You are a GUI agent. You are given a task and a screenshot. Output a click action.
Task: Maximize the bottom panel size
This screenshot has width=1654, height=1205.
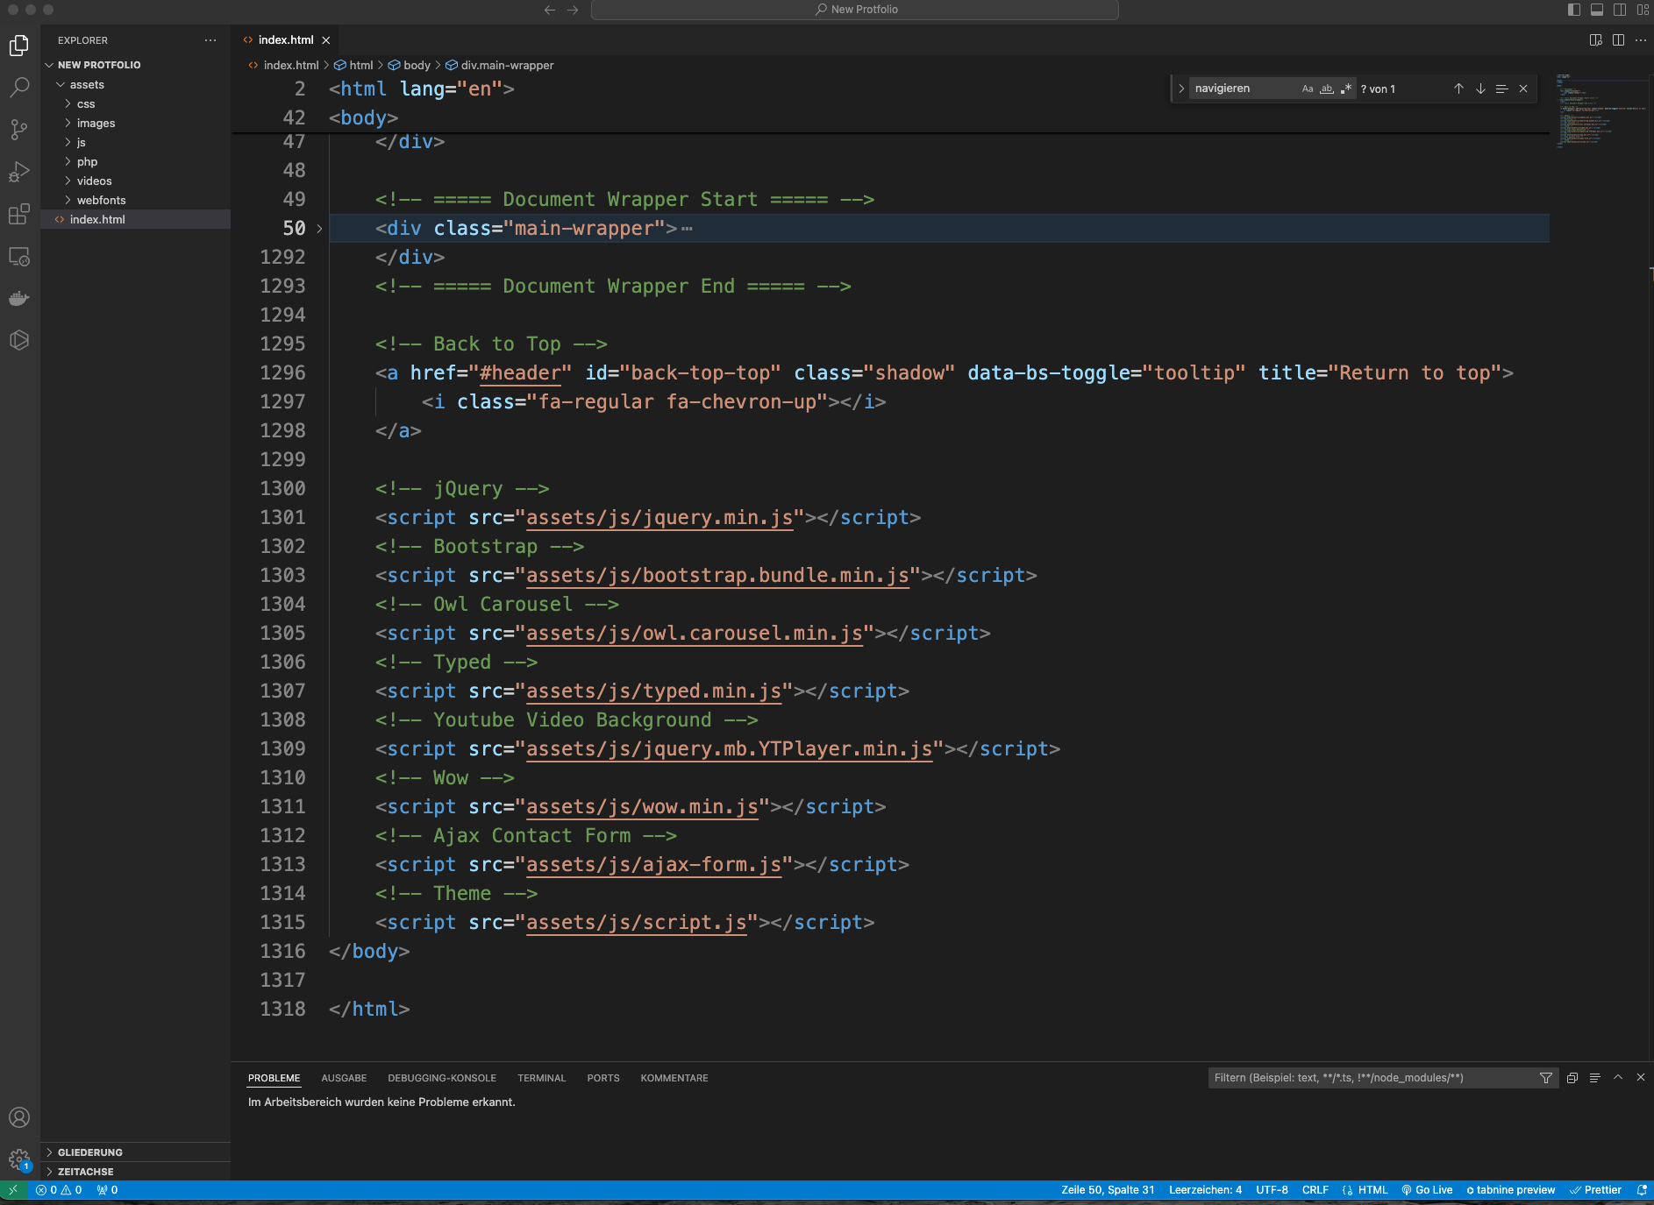coord(1618,1078)
